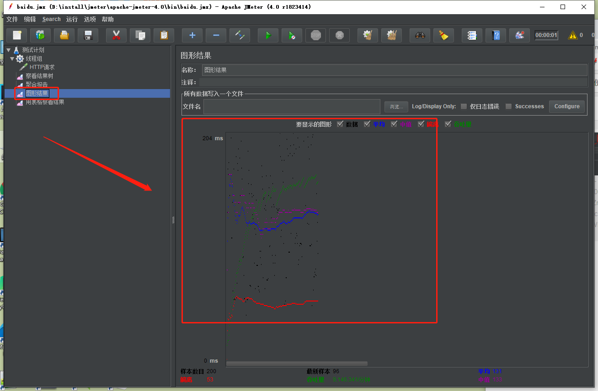Toggle the 吞吐量 graph checkbox
The width and height of the screenshot is (598, 391).
tap(448, 124)
